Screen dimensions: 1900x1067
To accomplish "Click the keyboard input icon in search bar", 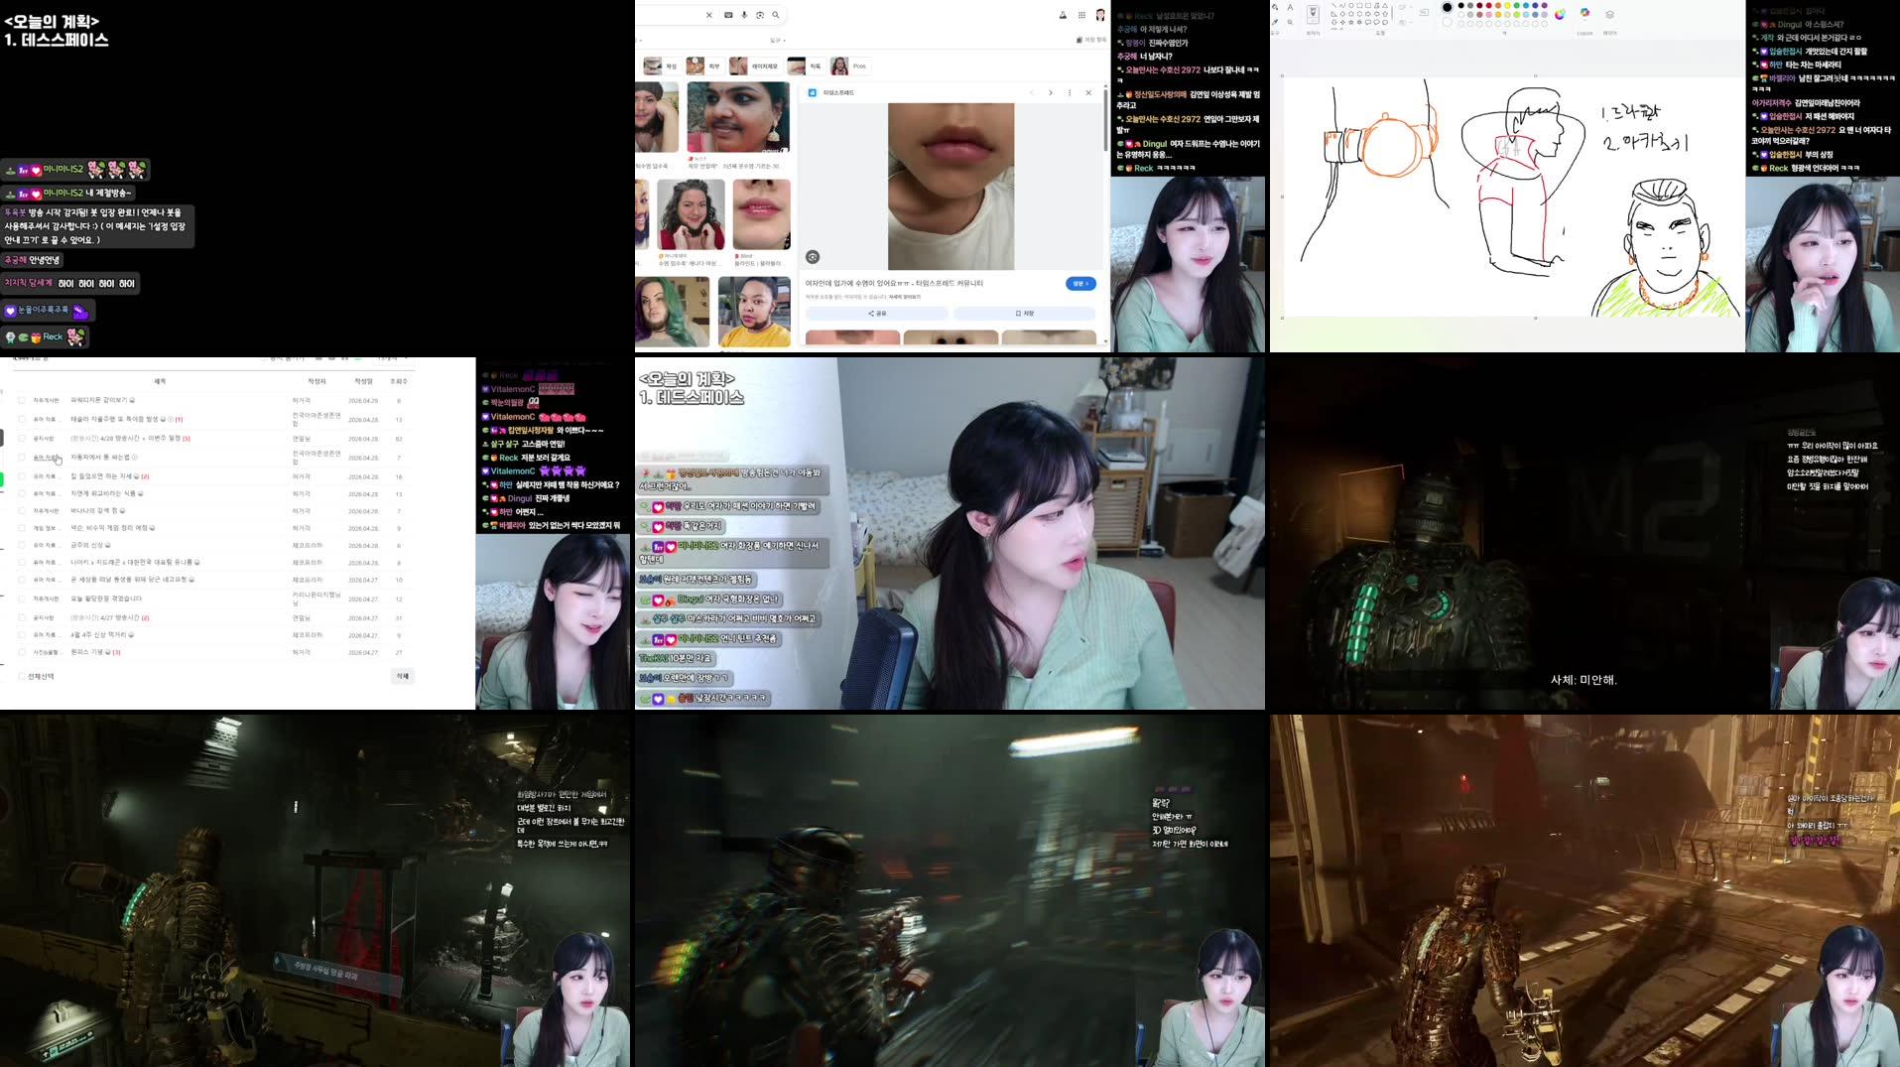I will pyautogui.click(x=728, y=15).
